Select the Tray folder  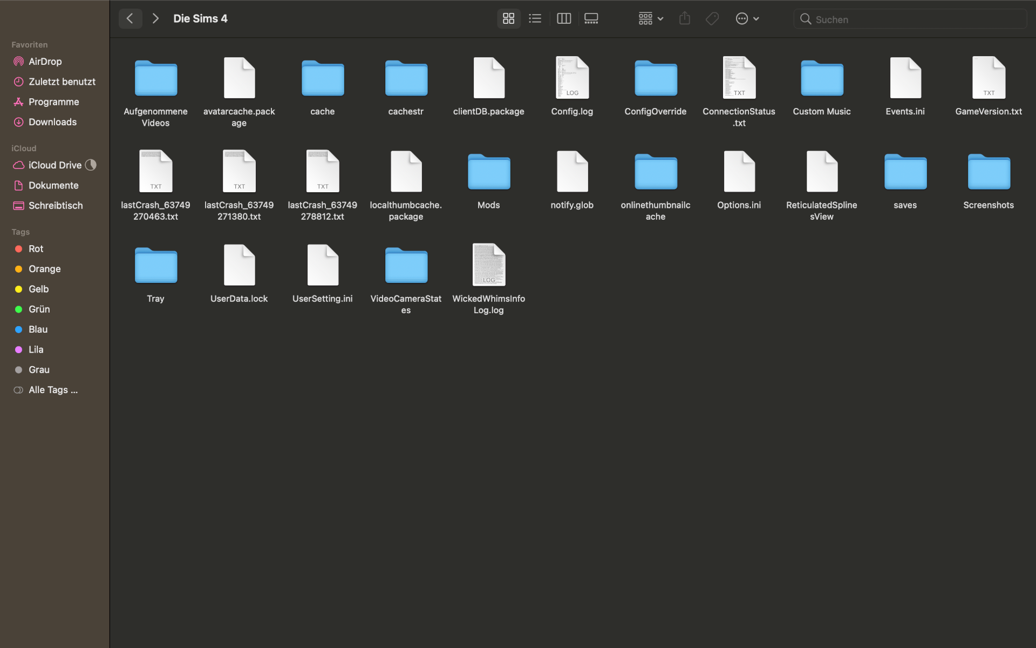click(156, 266)
